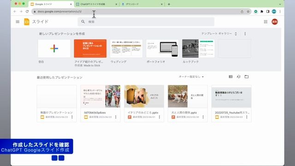Screen dimensions: 295x166
Task: Create a blank presentation
Action: [x=54, y=48]
